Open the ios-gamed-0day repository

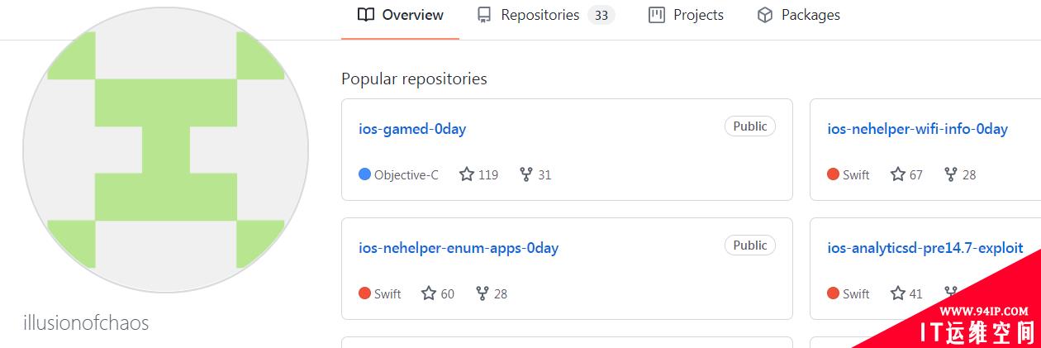pyautogui.click(x=412, y=129)
